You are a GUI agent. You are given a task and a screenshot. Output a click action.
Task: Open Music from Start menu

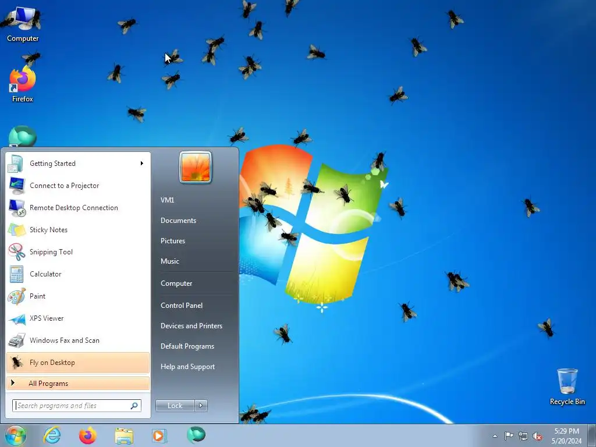(x=170, y=261)
